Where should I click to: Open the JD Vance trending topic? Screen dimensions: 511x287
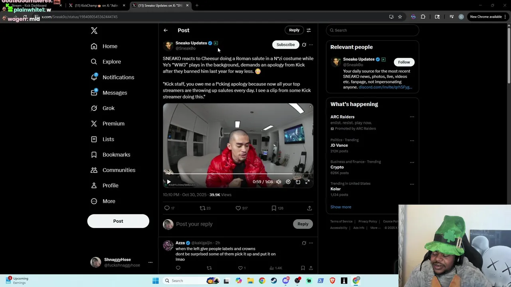pyautogui.click(x=339, y=145)
